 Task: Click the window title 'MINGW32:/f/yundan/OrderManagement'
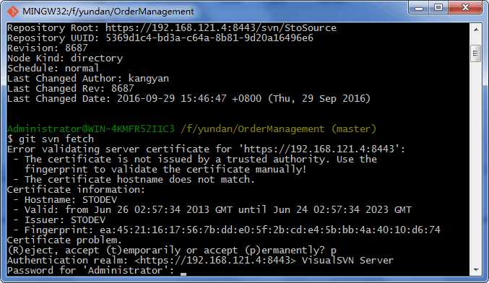click(108, 12)
